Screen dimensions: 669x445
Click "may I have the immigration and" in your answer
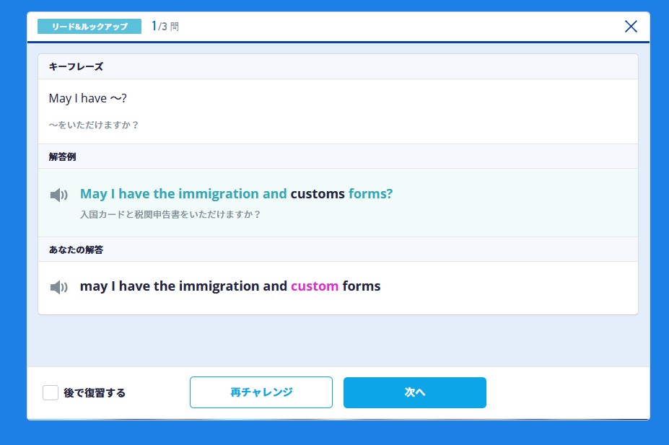183,286
